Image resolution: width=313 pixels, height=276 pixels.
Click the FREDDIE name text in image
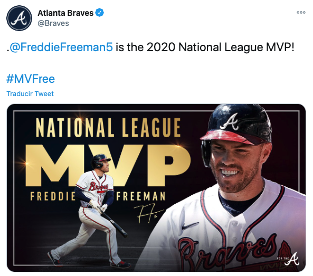coord(53,196)
